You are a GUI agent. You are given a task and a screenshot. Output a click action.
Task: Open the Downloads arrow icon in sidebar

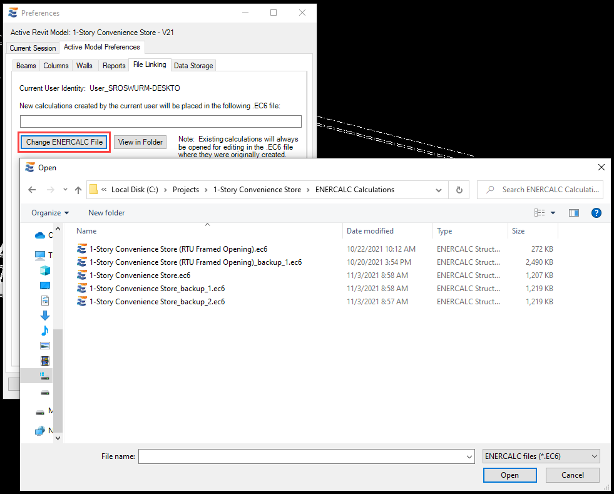click(45, 316)
